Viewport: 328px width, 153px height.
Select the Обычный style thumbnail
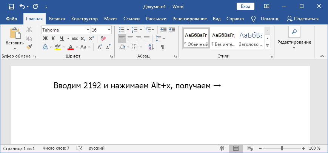pos(196,38)
